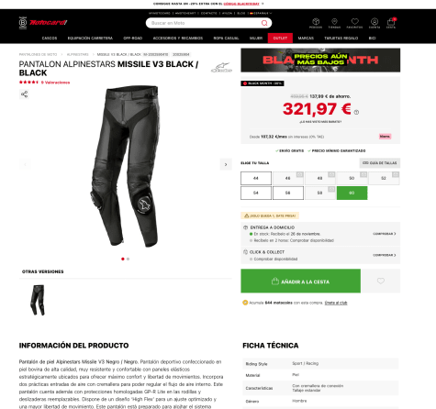Viewport: 436px width, 409px height.
Task: Click the other version pants thumbnail
Action: (38, 300)
